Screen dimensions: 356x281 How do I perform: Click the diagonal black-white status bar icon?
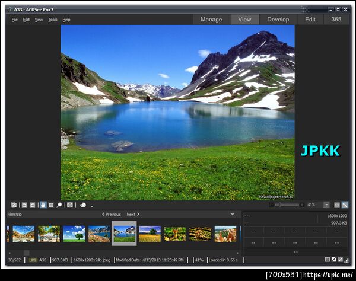coord(334,260)
